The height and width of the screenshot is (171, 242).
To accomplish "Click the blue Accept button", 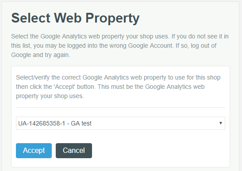I will 34,151.
